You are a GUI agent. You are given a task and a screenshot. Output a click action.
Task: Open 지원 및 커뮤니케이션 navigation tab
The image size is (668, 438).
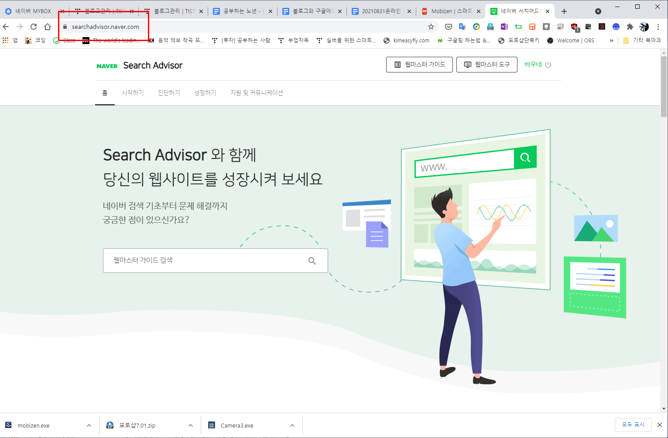tap(257, 93)
